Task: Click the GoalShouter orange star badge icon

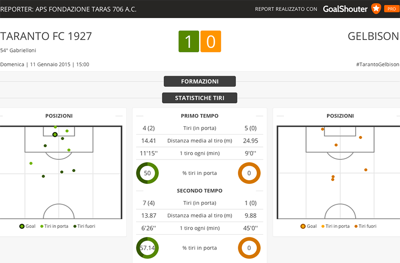Action: 376,9
